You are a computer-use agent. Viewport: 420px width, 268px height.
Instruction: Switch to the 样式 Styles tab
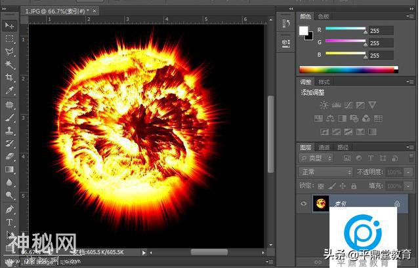tap(324, 82)
